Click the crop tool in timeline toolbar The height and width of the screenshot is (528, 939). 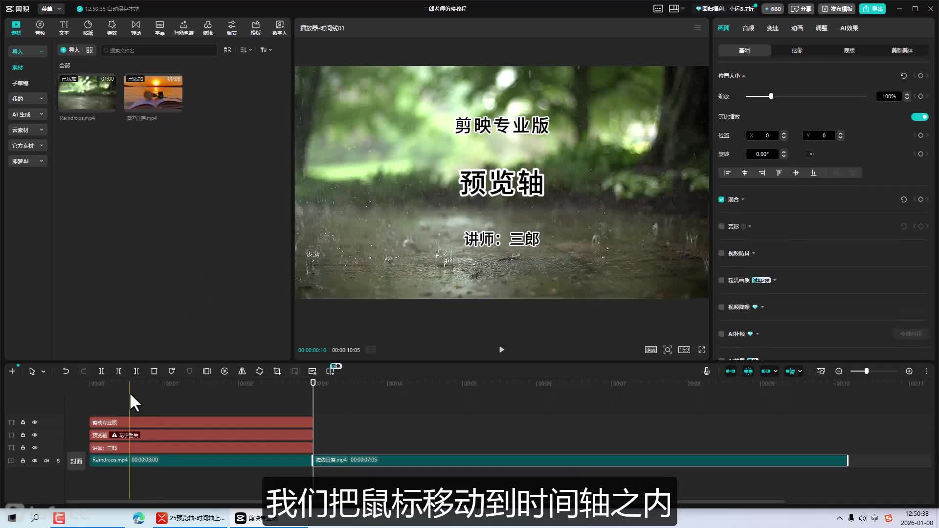click(x=277, y=371)
